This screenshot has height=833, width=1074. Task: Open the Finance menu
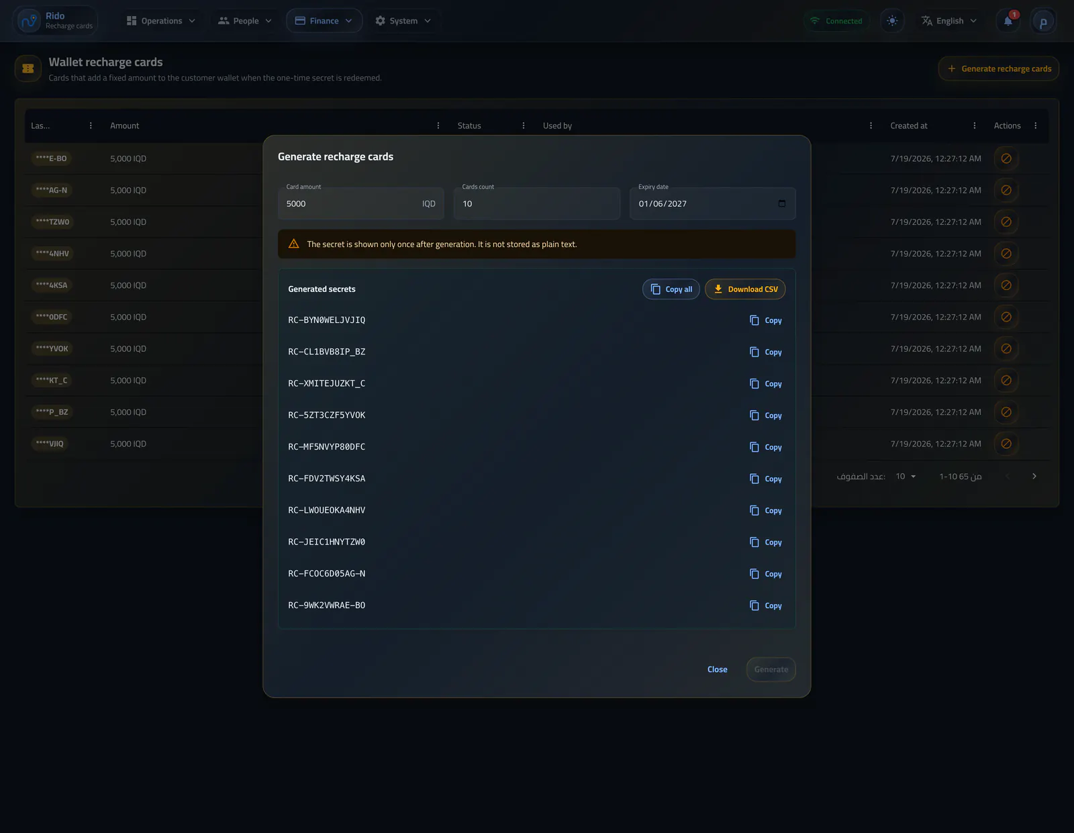(324, 21)
